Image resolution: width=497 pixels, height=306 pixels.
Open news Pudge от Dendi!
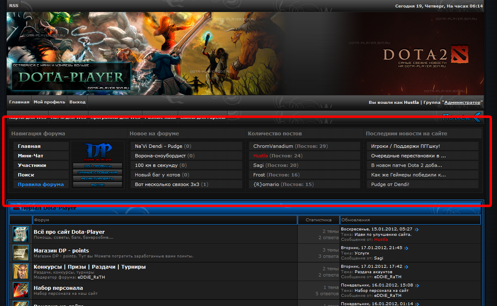coord(390,184)
